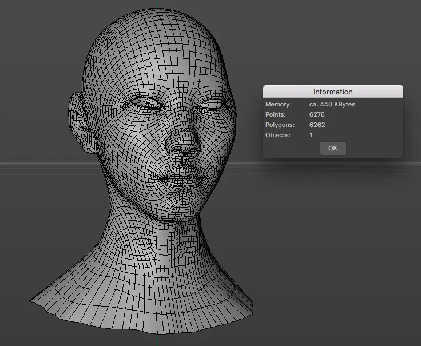Click the Polygons label in the dialog

(x=280, y=125)
